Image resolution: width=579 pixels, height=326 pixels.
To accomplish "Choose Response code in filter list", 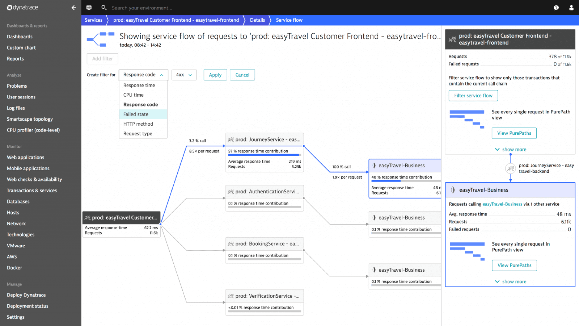I will click(143, 104).
